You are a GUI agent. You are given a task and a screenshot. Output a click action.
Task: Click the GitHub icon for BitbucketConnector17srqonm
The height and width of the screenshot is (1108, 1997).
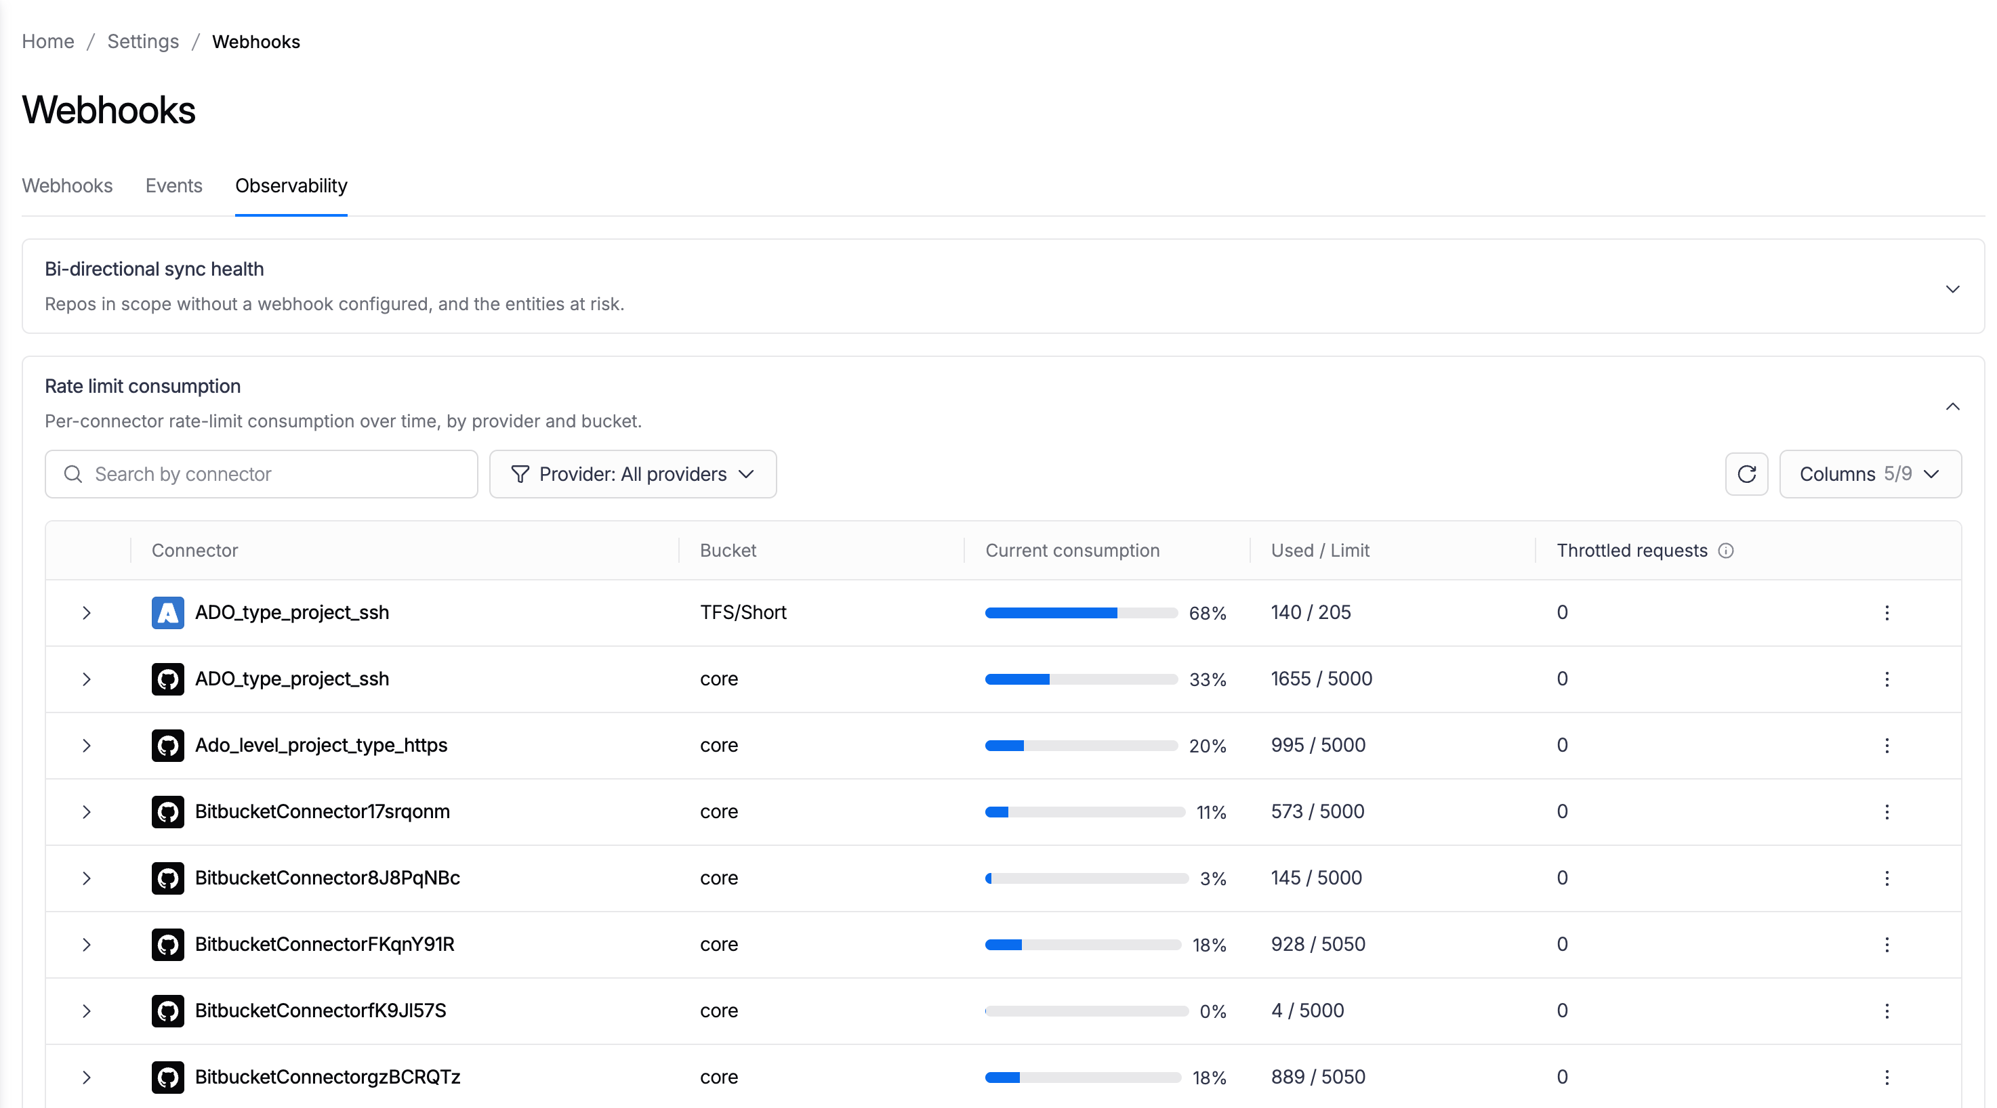click(167, 811)
